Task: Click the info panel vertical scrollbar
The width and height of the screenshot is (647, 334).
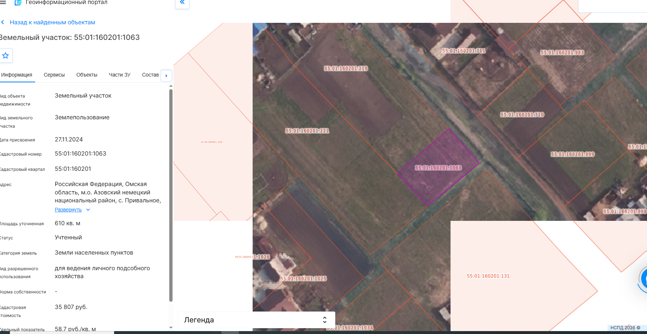Action: tap(171, 195)
